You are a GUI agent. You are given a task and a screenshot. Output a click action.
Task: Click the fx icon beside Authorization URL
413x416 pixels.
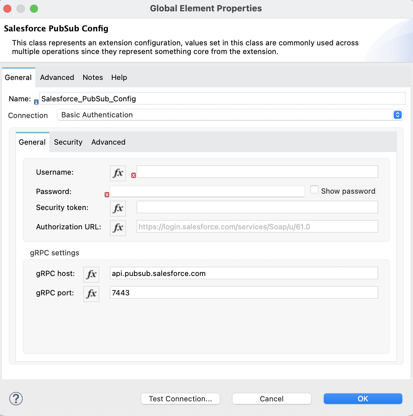coord(118,228)
